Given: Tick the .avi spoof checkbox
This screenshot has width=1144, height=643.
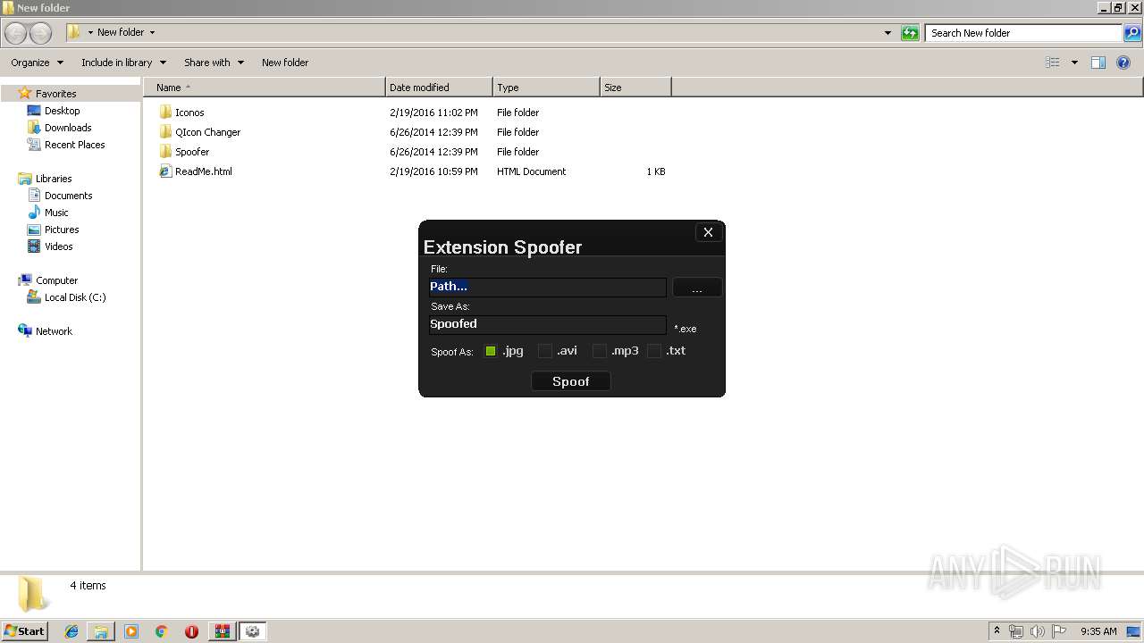Looking at the screenshot, I should tap(544, 351).
